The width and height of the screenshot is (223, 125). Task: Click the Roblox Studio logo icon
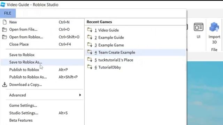(3, 5)
